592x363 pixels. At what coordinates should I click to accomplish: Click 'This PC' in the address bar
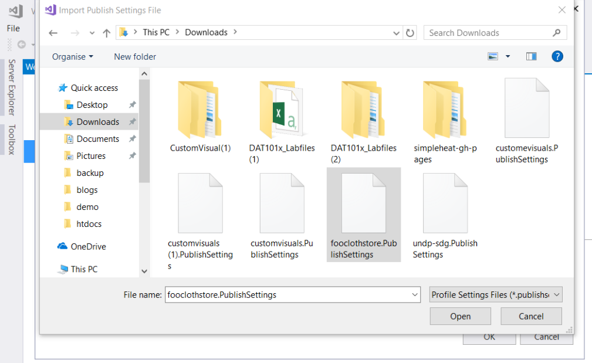tap(156, 32)
